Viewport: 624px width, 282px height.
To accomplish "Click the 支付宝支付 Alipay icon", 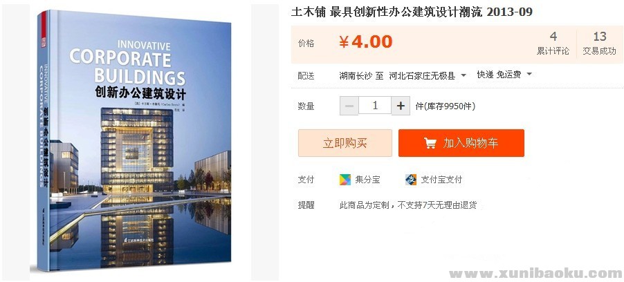I will [411, 180].
